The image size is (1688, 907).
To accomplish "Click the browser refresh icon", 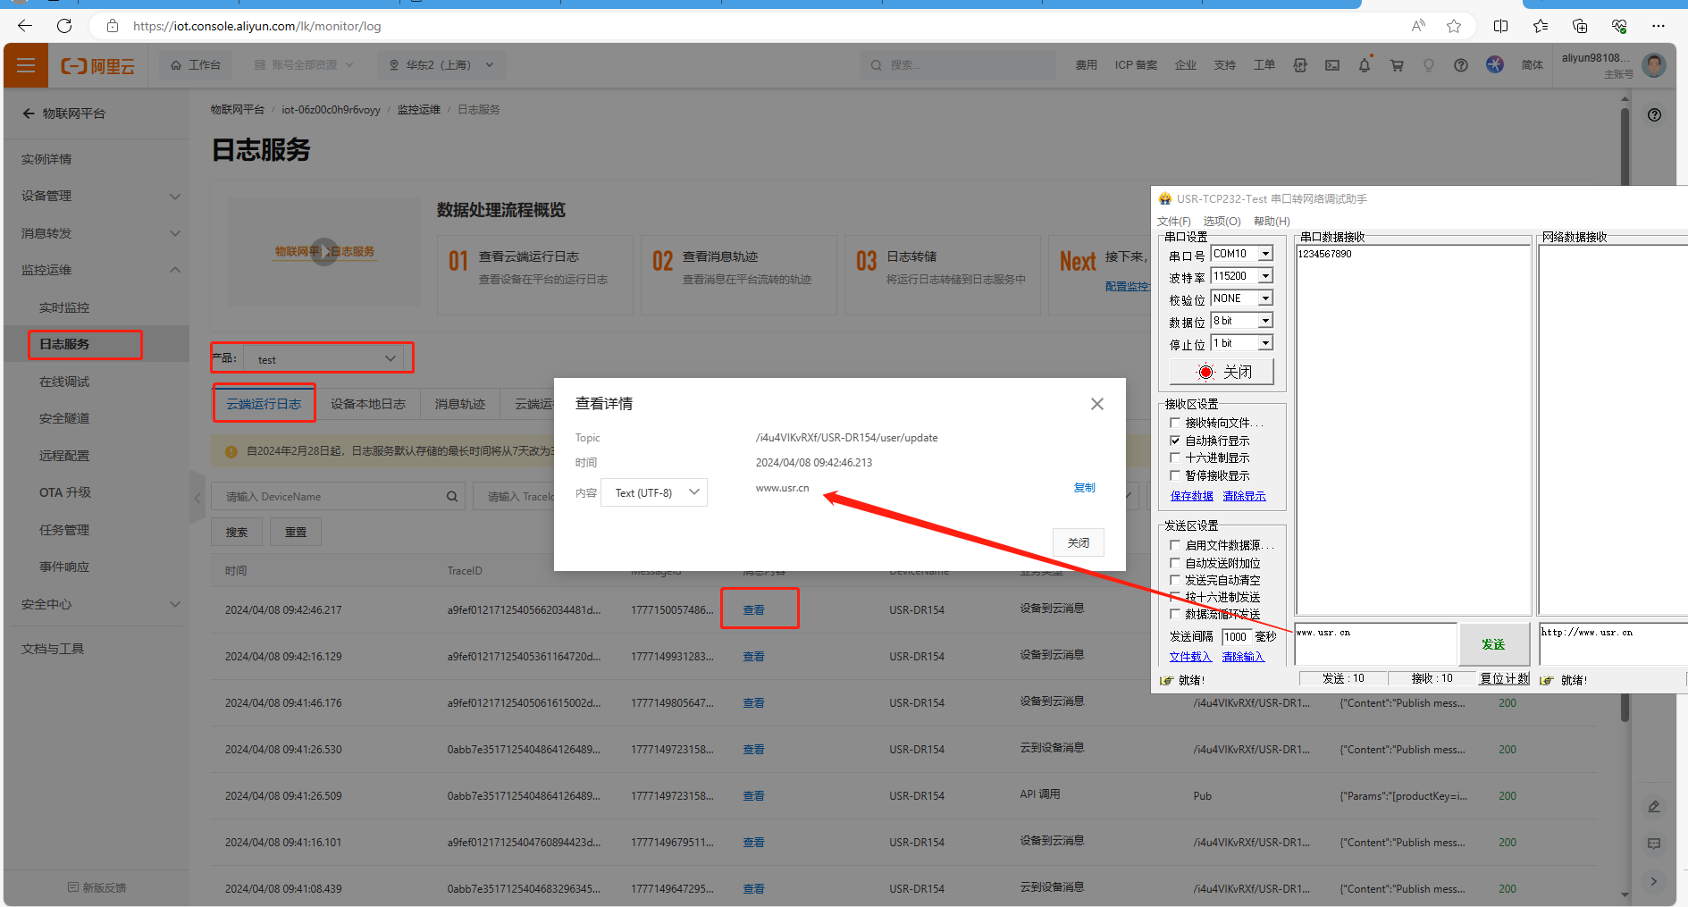I will (x=64, y=26).
